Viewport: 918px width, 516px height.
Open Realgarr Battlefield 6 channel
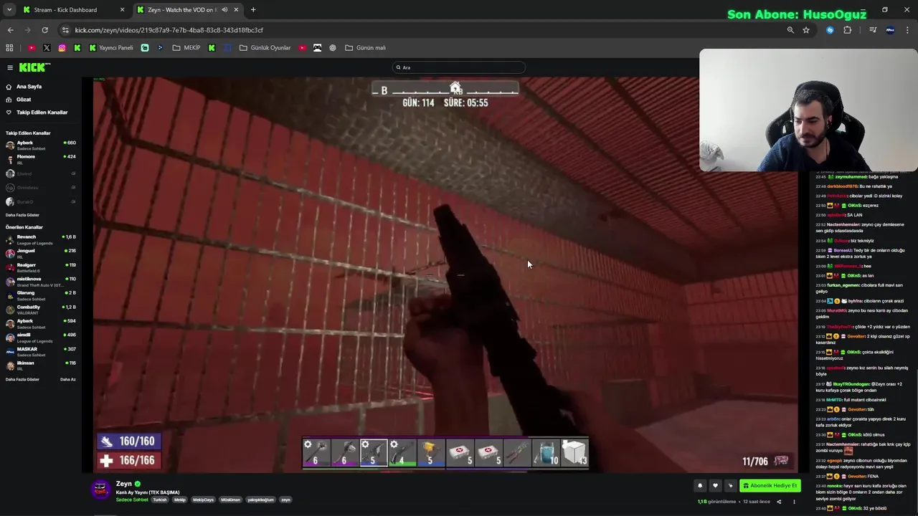[x=41, y=267]
